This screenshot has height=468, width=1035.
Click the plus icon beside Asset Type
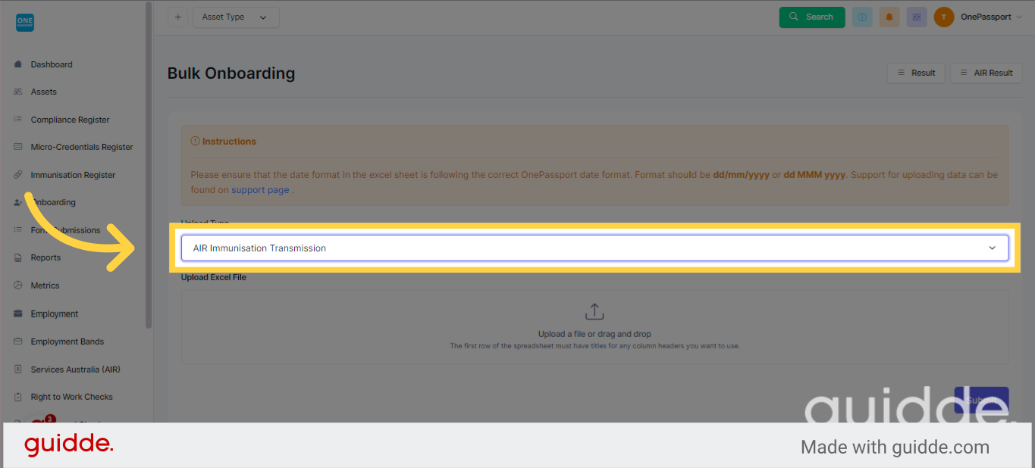pyautogui.click(x=177, y=17)
